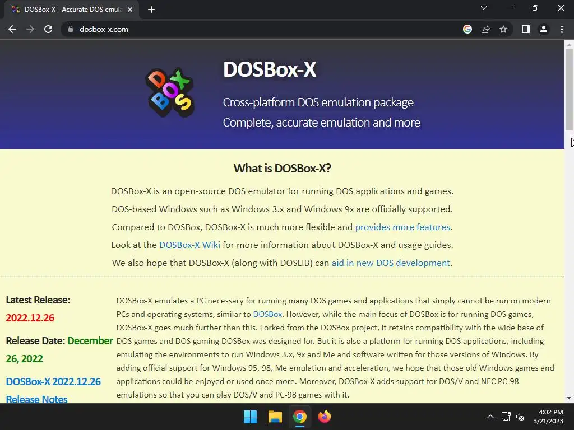Screen dimensions: 574x430
Task: Open the clock showing 4:02 PM
Action: 548,417
